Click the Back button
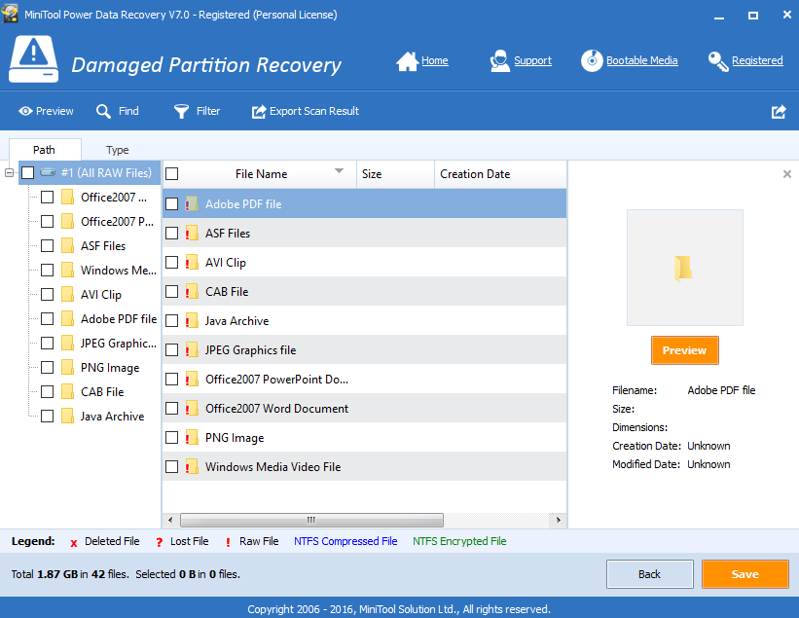This screenshot has height=618, width=799. click(649, 574)
